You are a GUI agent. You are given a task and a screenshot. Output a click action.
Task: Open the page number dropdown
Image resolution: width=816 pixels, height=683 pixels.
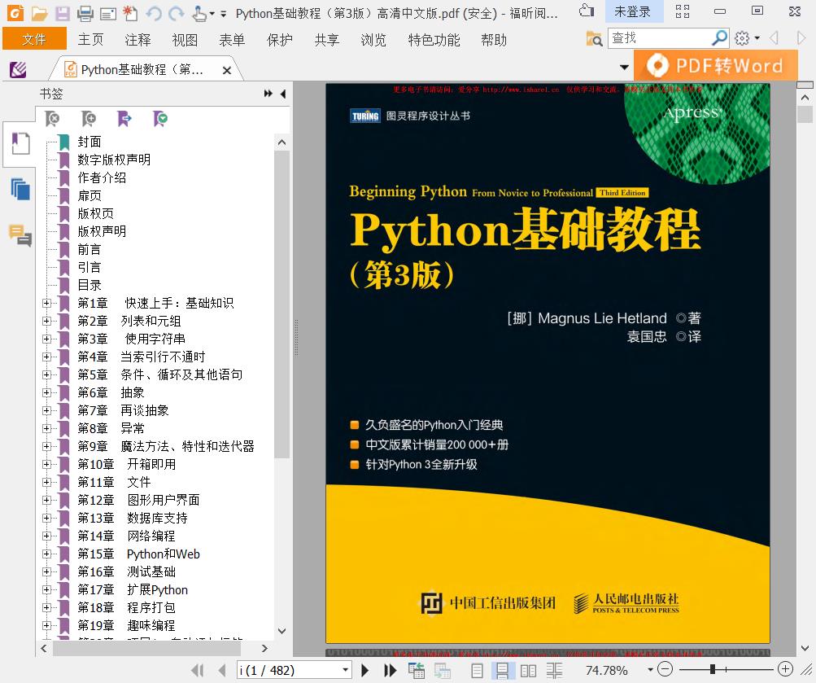click(345, 671)
